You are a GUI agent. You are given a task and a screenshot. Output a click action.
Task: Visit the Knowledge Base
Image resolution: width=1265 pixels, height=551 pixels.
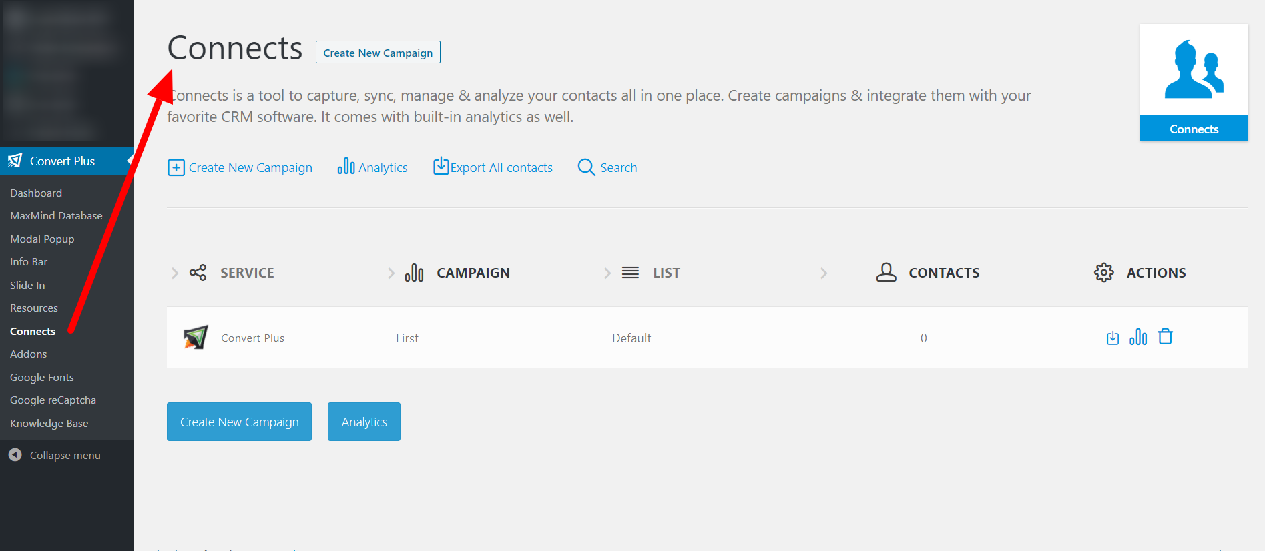click(49, 423)
